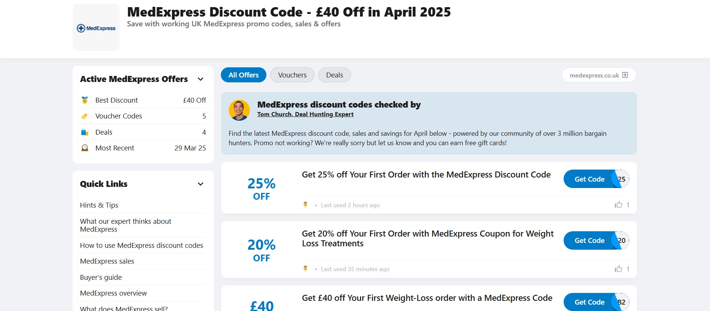Click the bell icon next to Most Recent
Screen dimensions: 710x311
pyautogui.click(x=85, y=148)
